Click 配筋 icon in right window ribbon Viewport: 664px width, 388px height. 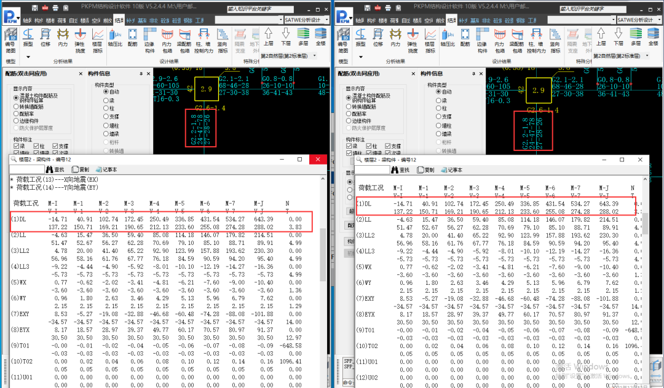click(x=465, y=37)
